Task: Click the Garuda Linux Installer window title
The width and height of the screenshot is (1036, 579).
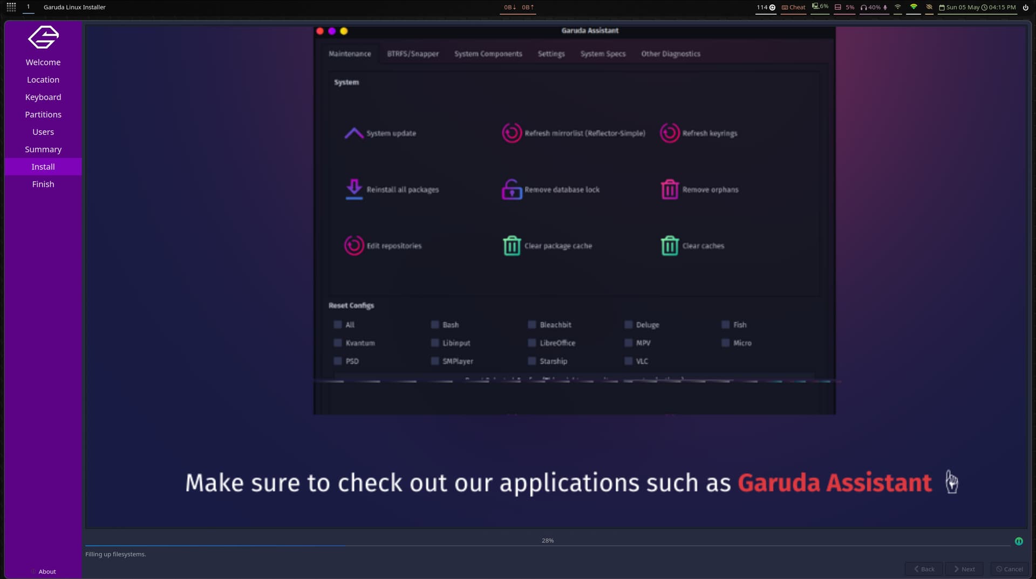Action: coord(74,8)
